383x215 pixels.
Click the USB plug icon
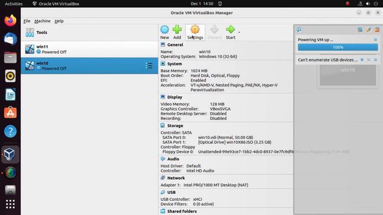tap(163, 192)
